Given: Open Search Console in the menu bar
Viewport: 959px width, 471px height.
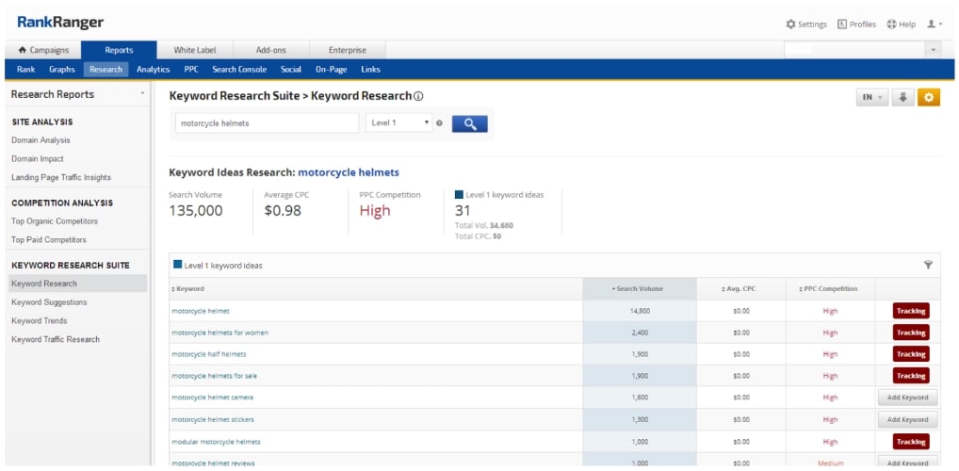Looking at the screenshot, I should (x=239, y=69).
